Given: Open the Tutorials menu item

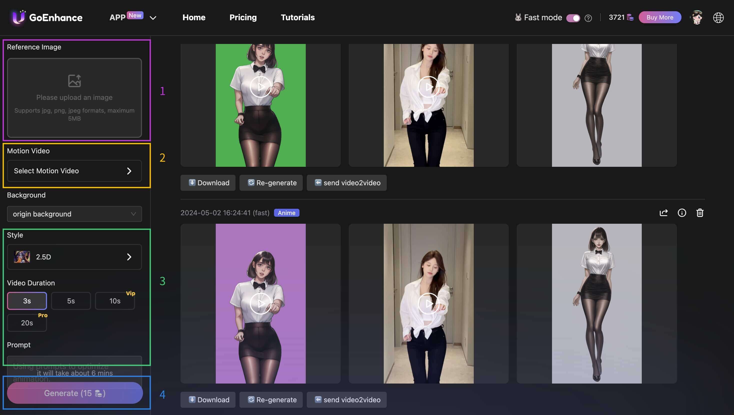Looking at the screenshot, I should [298, 17].
